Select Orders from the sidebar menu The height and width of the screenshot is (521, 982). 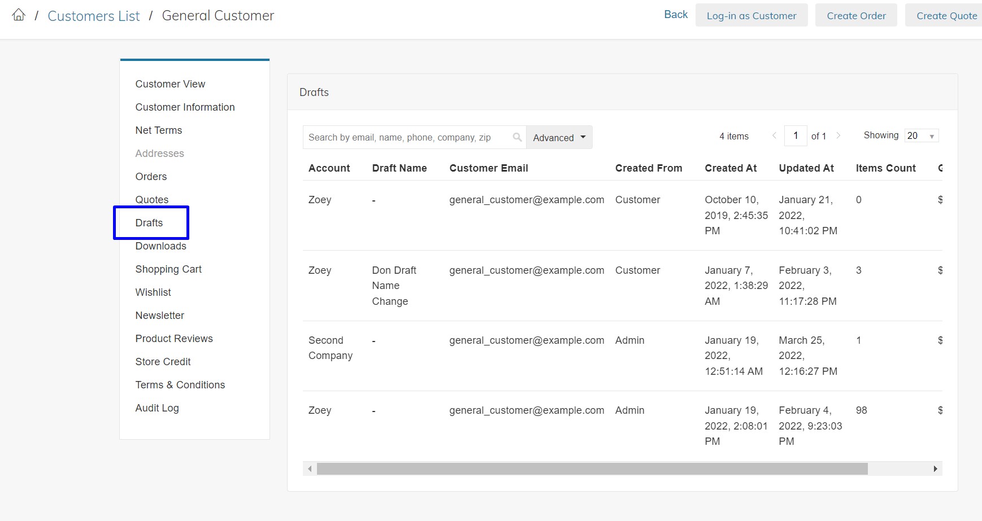[151, 177]
